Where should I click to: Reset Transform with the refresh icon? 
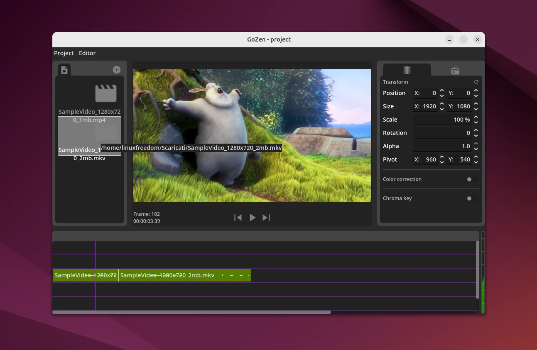(476, 82)
